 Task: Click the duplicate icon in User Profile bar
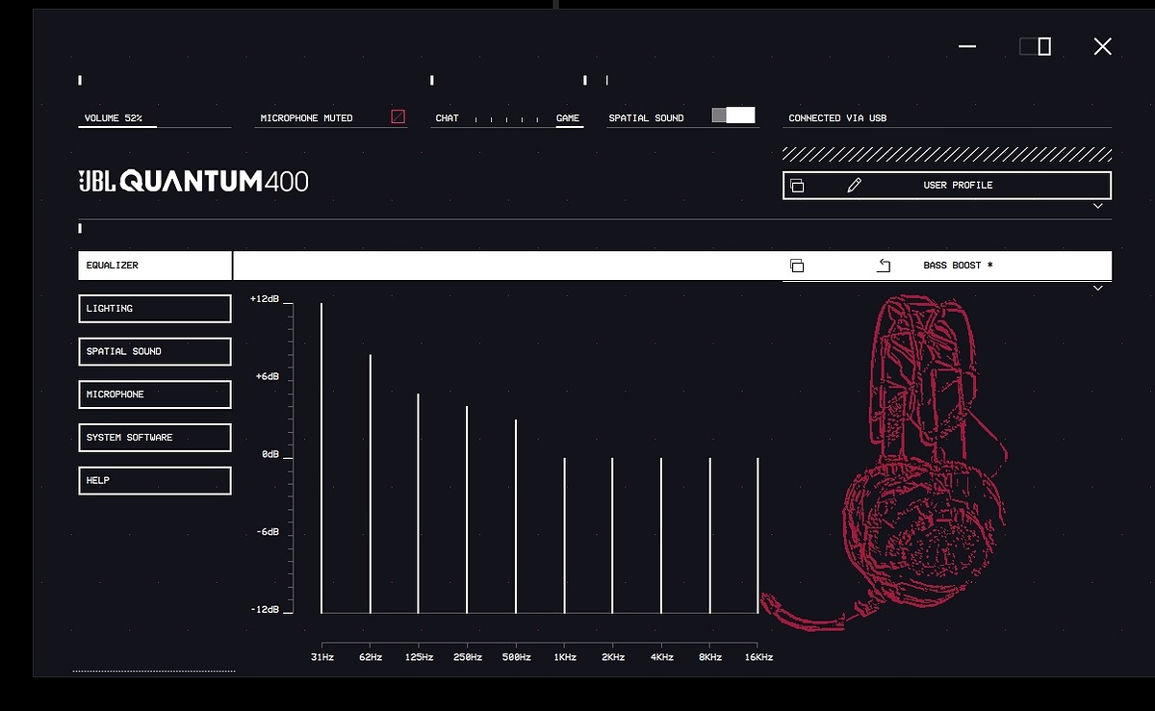point(797,186)
